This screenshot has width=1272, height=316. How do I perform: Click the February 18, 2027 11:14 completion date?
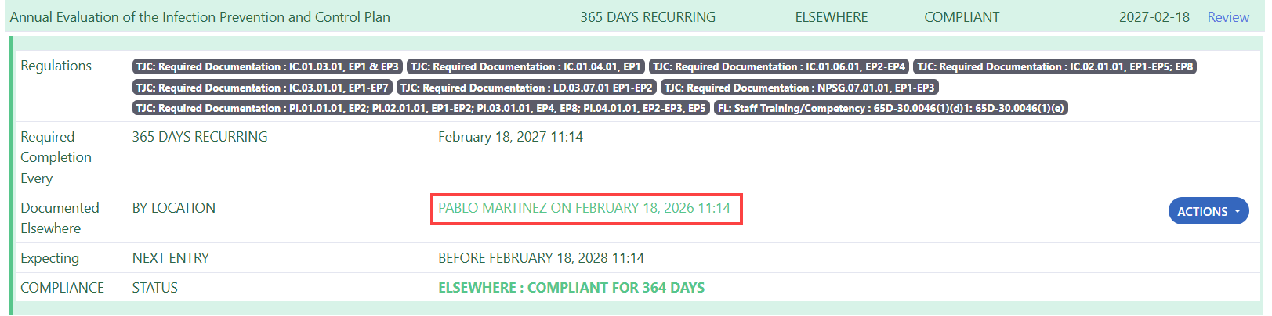pyautogui.click(x=510, y=137)
